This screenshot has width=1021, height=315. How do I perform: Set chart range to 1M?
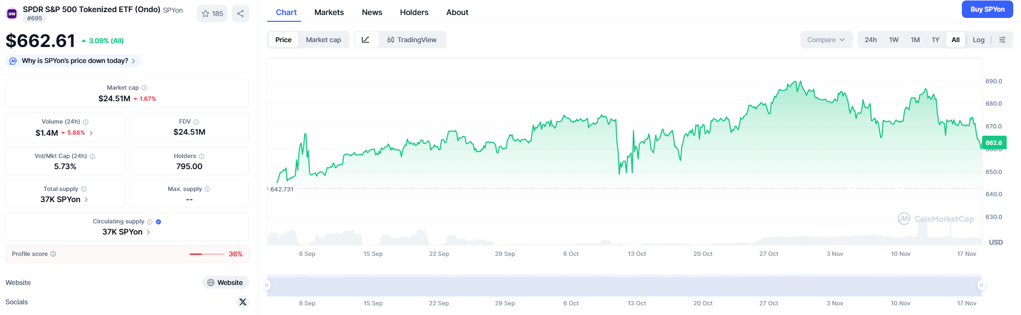tap(915, 40)
